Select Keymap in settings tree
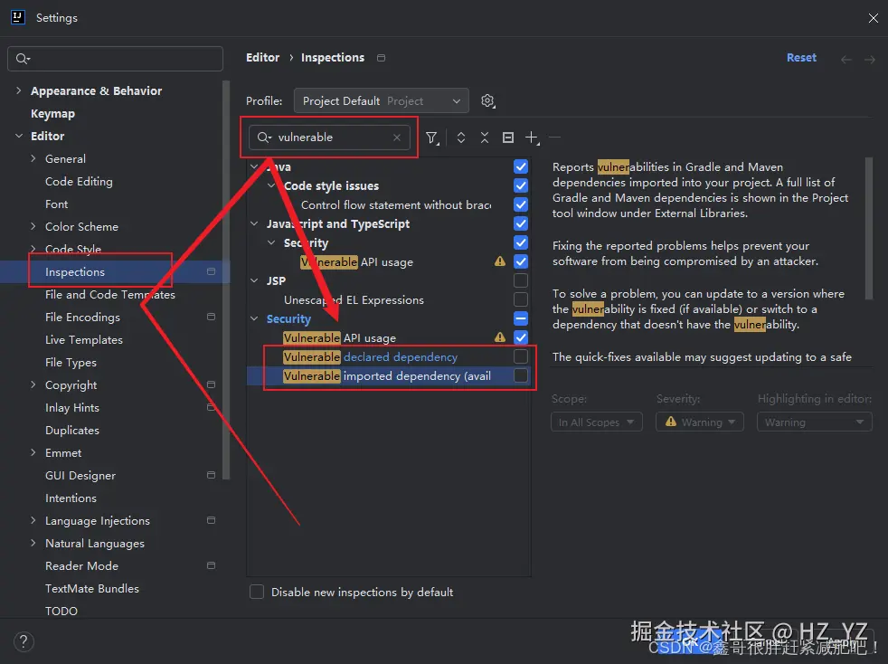The width and height of the screenshot is (888, 664). point(52,113)
